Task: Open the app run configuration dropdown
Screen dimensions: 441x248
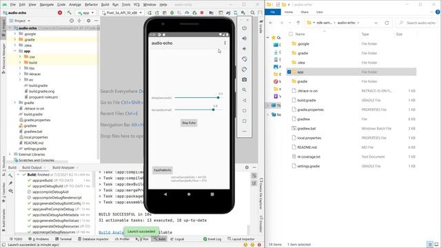Action: pos(85,13)
